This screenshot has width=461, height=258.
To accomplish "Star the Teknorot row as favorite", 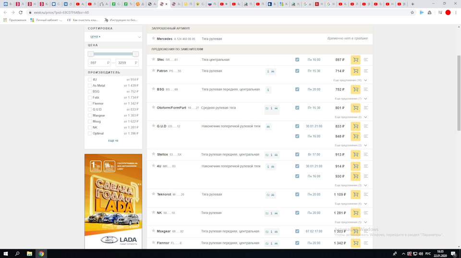I will pyautogui.click(x=153, y=194).
